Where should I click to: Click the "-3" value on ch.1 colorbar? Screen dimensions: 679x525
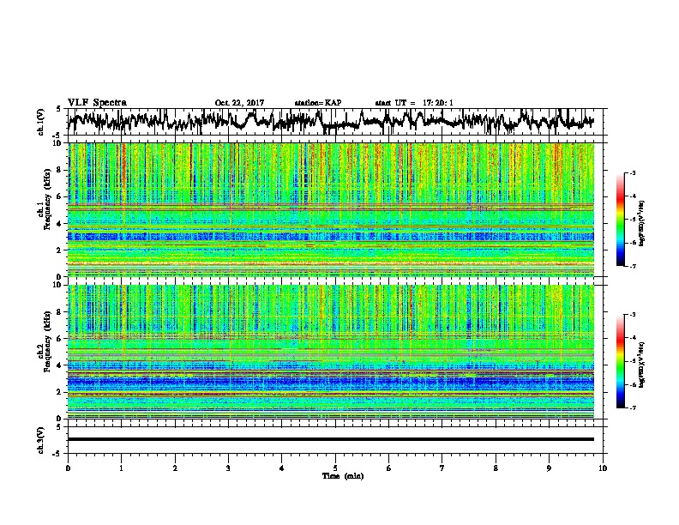click(x=632, y=173)
